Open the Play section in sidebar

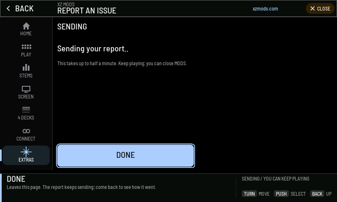(26, 50)
